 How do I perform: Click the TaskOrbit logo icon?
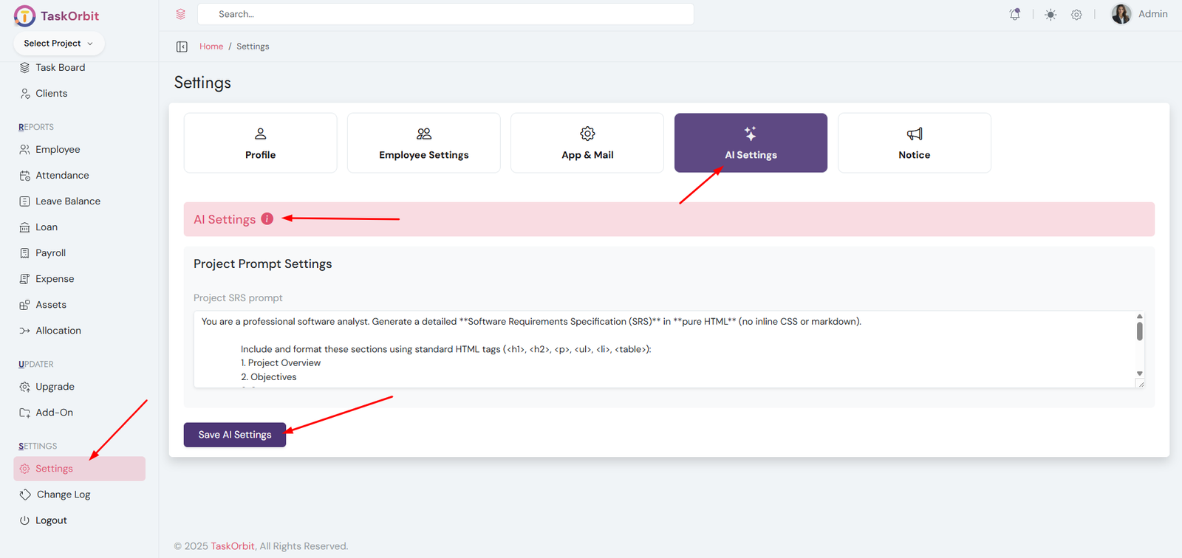point(24,15)
